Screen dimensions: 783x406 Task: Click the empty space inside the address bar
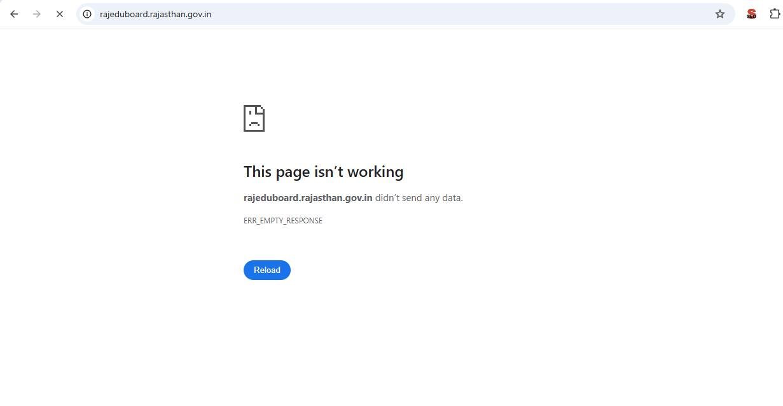[445, 14]
